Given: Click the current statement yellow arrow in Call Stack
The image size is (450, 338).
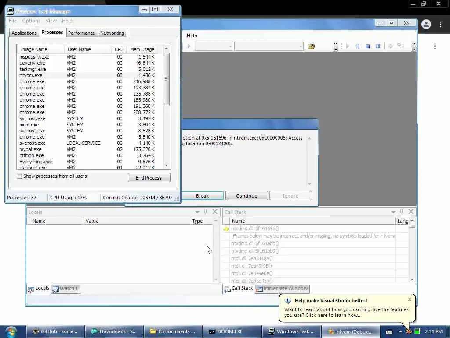Looking at the screenshot, I should (226, 229).
